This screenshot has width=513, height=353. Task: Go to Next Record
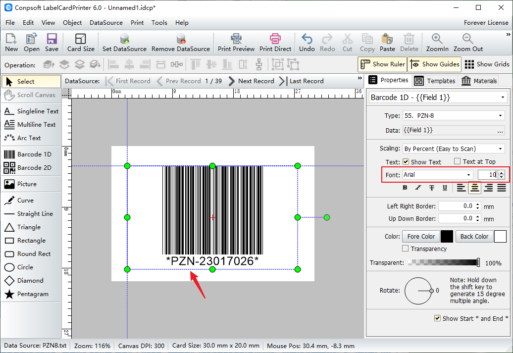point(251,81)
